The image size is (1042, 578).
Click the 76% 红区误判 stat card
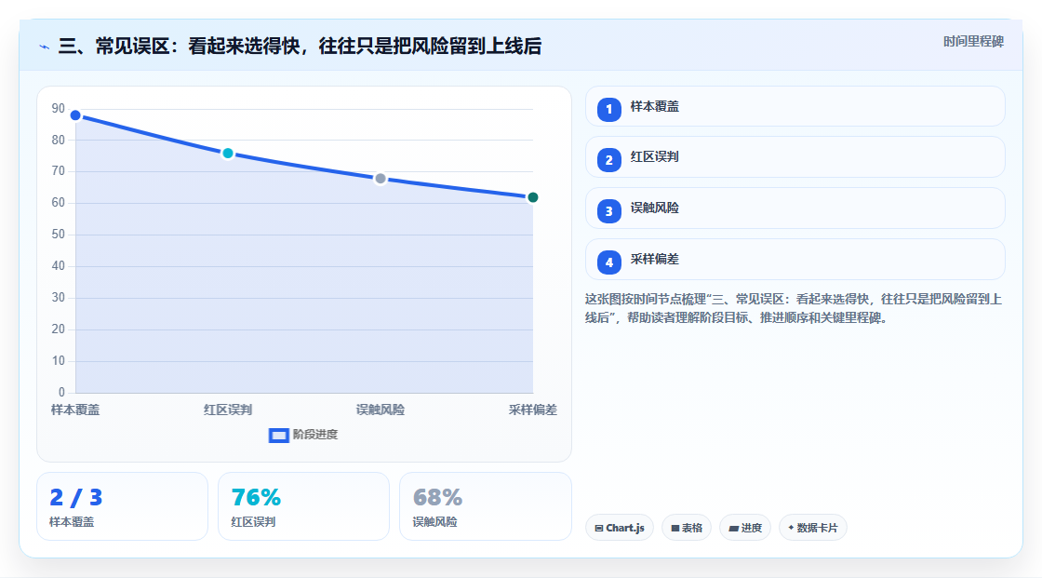303,507
